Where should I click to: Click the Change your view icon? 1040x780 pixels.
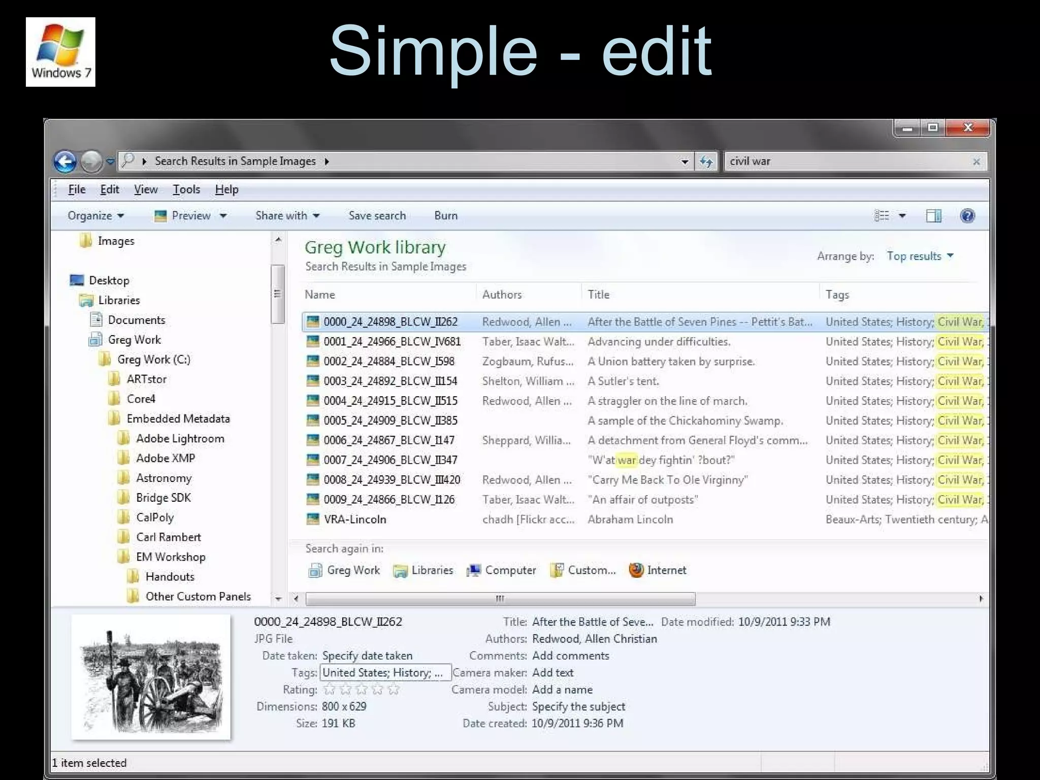[882, 216]
